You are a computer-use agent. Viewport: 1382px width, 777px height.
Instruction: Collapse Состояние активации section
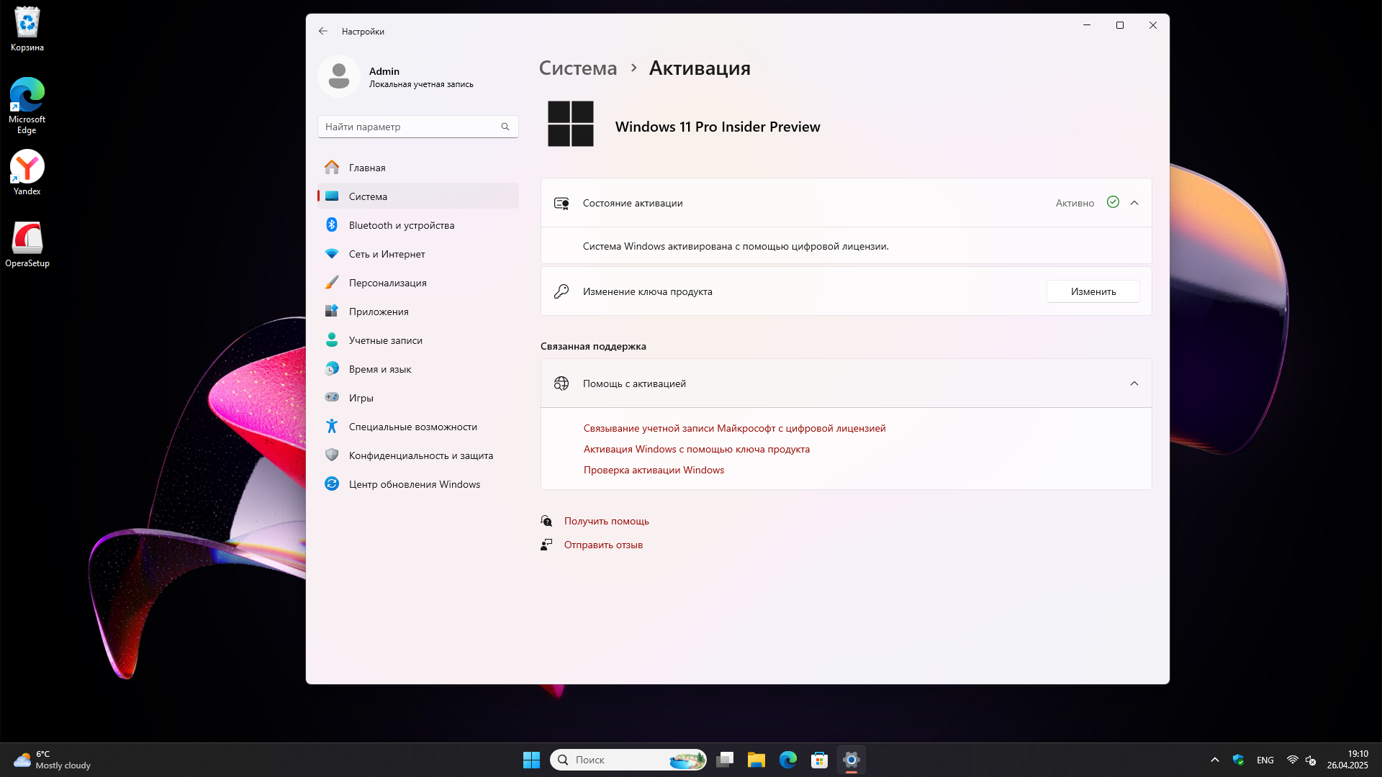[x=1134, y=203]
